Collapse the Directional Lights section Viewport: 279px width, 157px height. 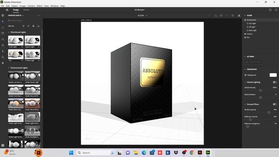coord(9,32)
